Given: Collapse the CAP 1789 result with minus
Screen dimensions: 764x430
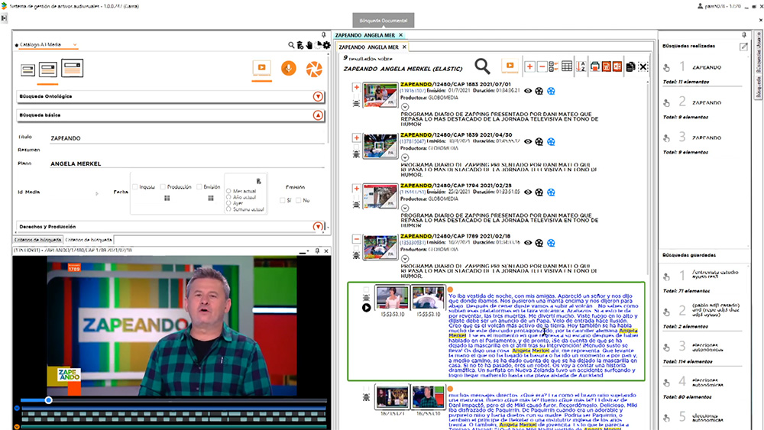Looking at the screenshot, I should [x=356, y=239].
